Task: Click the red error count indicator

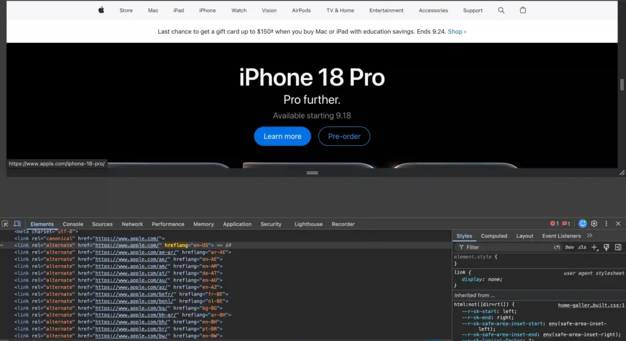Action: coord(554,224)
